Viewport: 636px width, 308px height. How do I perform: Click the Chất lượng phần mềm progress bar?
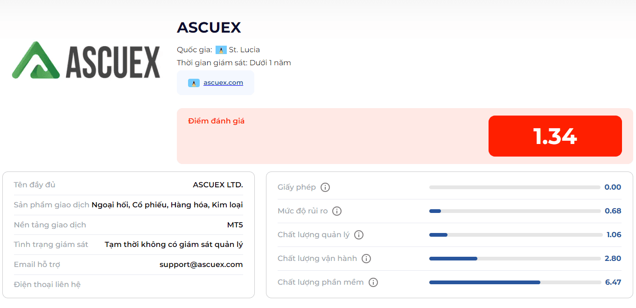[x=515, y=282]
